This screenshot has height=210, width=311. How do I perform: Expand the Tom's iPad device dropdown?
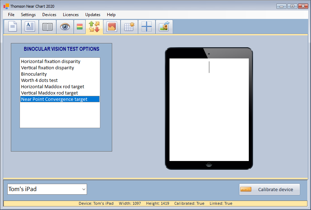(84, 189)
